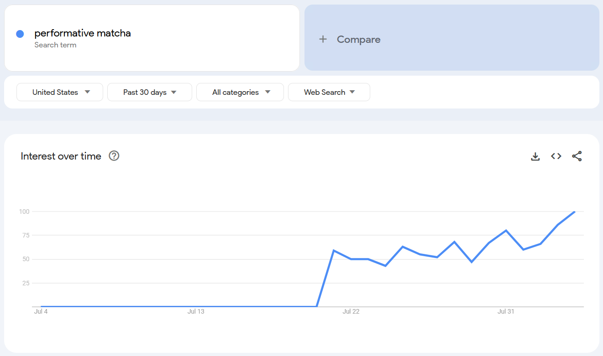
Task: Click the blue dot marker for performative matcha
Action: [20, 34]
